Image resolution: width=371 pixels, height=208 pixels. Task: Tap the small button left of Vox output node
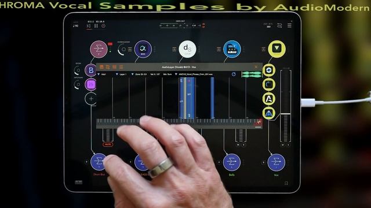point(263,162)
